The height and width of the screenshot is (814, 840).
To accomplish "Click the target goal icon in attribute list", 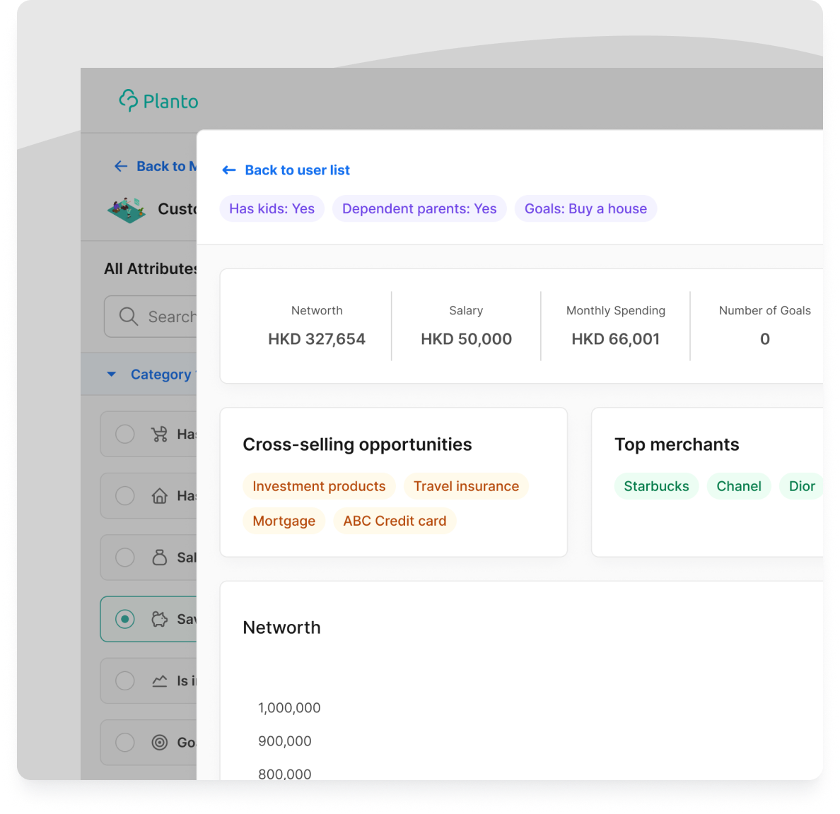I will (x=160, y=742).
